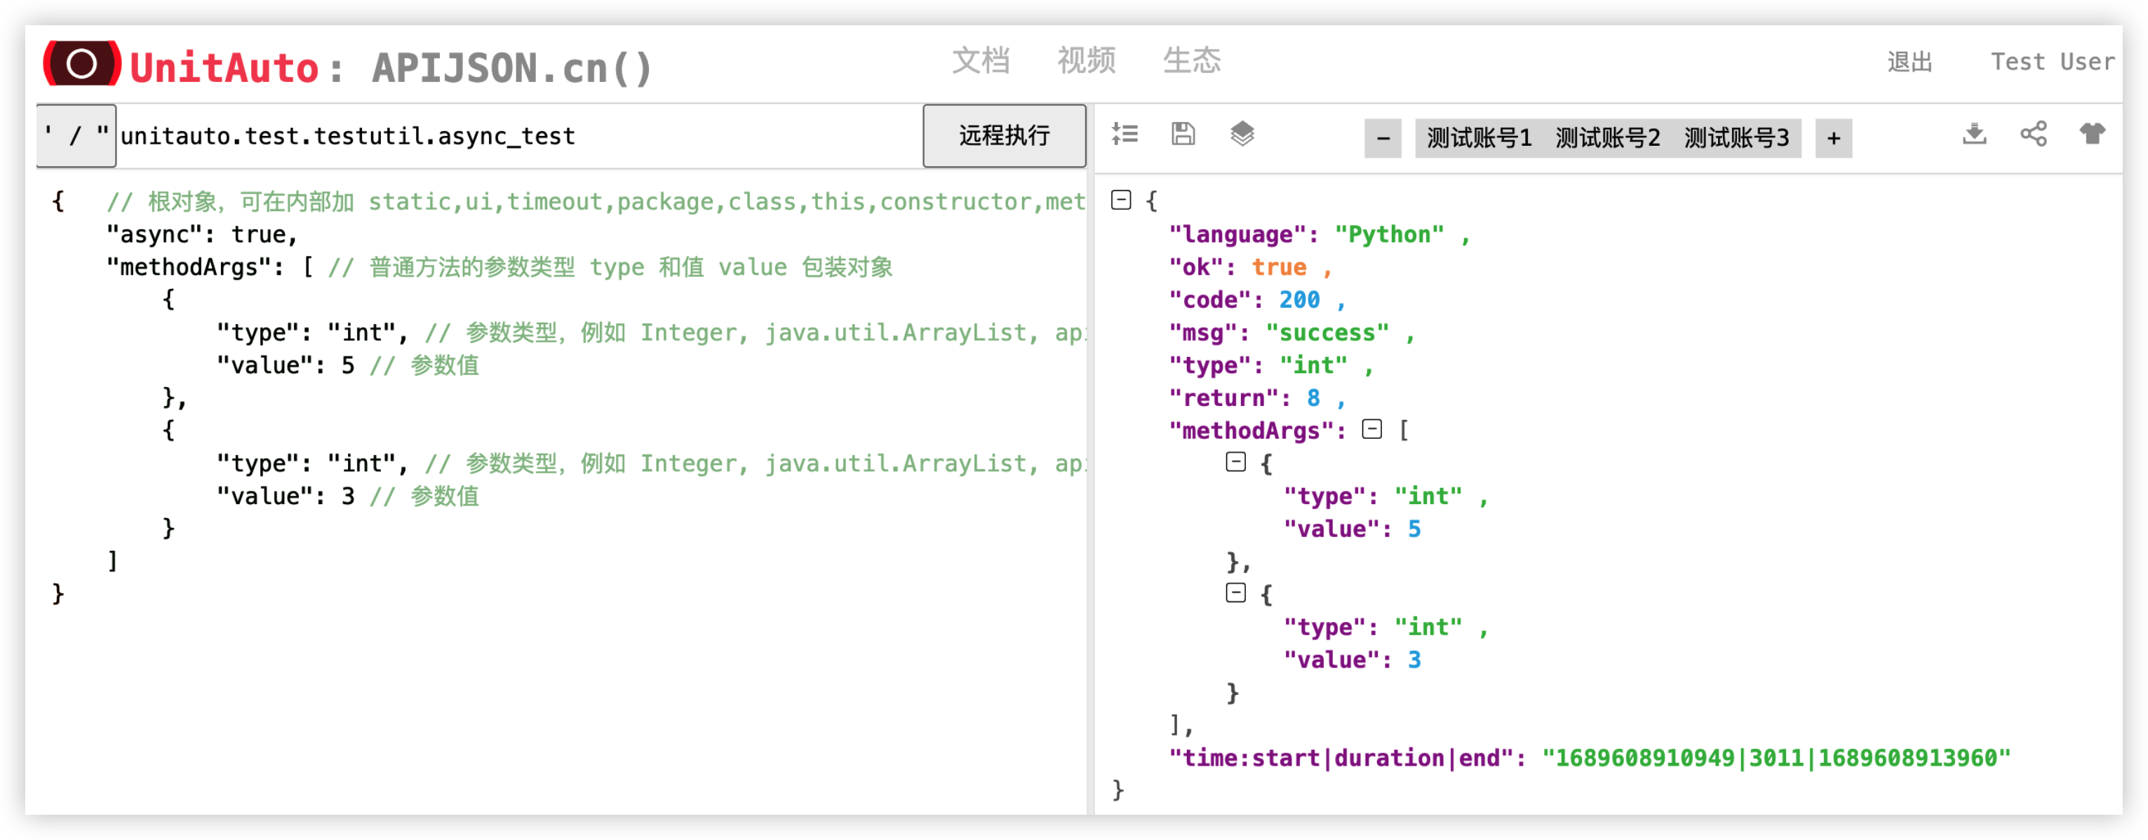Collapse the root JSON object
Screen dimensions: 2148x840
[x=1122, y=200]
